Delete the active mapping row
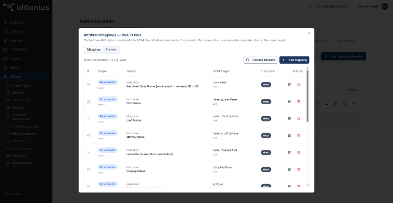The height and width of the screenshot is (203, 393). point(298,186)
